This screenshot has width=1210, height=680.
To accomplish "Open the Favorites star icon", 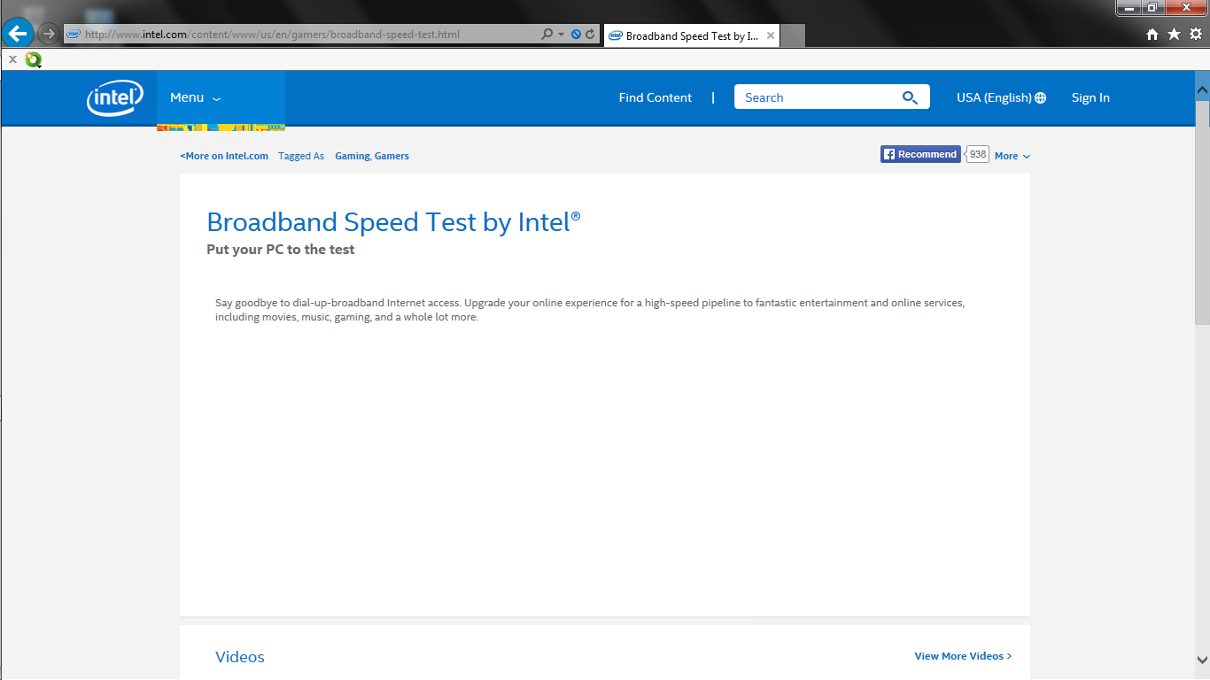I will coord(1174,34).
